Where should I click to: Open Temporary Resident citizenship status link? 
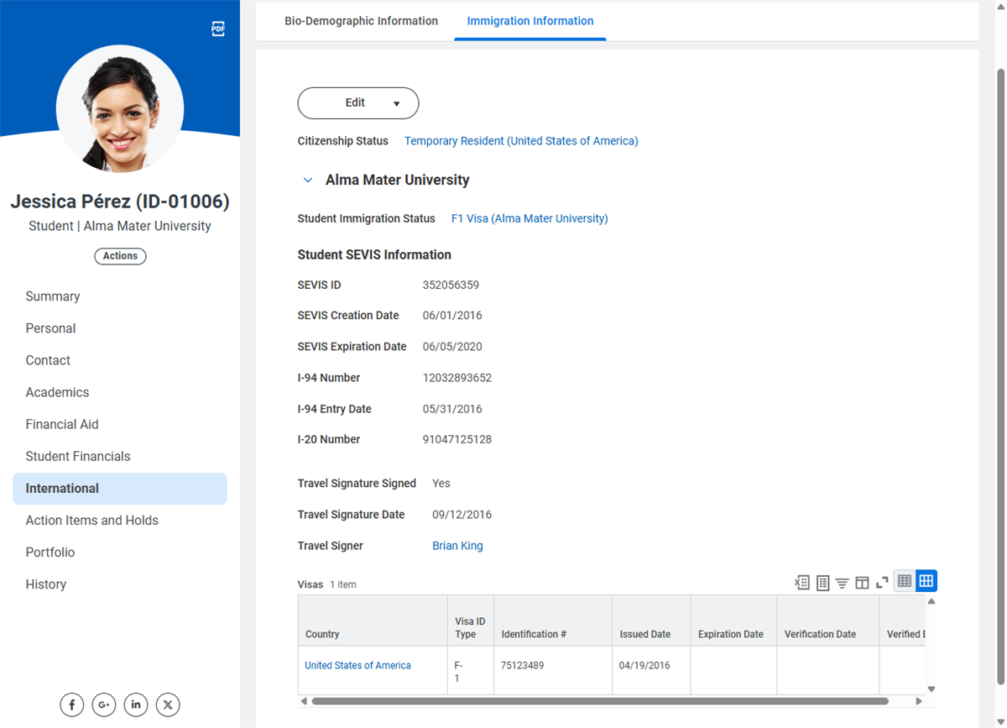(521, 141)
